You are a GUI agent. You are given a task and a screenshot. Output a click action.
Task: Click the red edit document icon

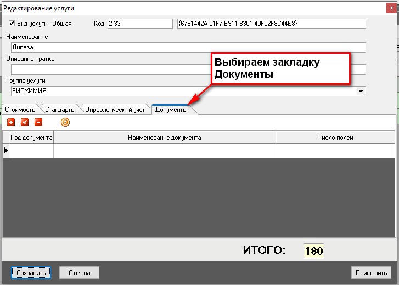[x=25, y=122]
